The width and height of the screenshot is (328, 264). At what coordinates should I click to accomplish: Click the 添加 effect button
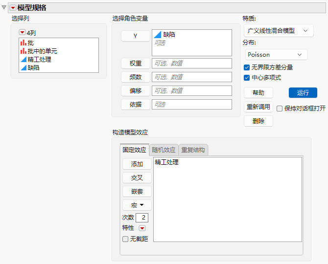pos(137,164)
